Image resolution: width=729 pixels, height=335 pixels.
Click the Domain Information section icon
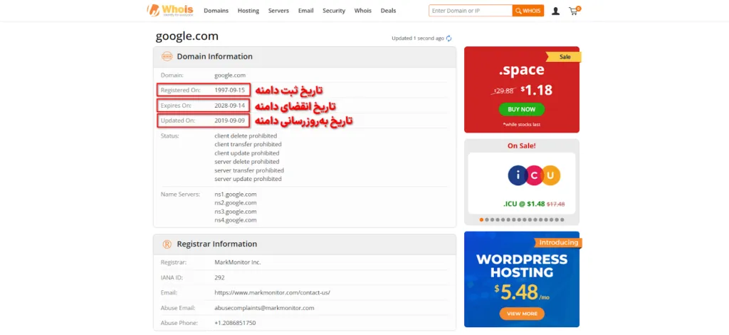coord(167,56)
